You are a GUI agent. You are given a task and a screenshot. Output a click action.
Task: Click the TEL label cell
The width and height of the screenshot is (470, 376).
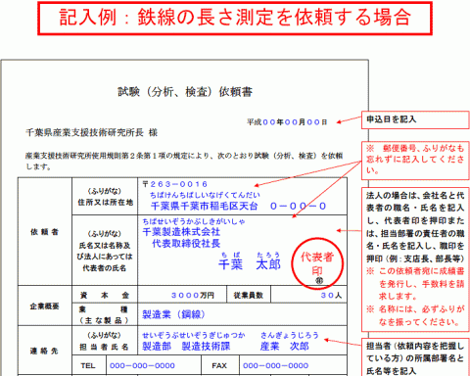point(89,365)
